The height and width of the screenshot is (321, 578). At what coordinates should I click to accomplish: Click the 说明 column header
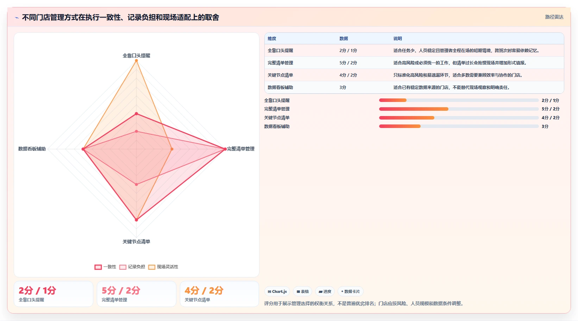[x=397, y=39]
